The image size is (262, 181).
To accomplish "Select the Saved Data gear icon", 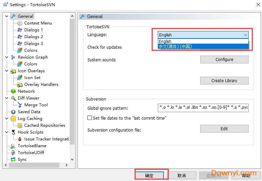I will click(x=13, y=112).
